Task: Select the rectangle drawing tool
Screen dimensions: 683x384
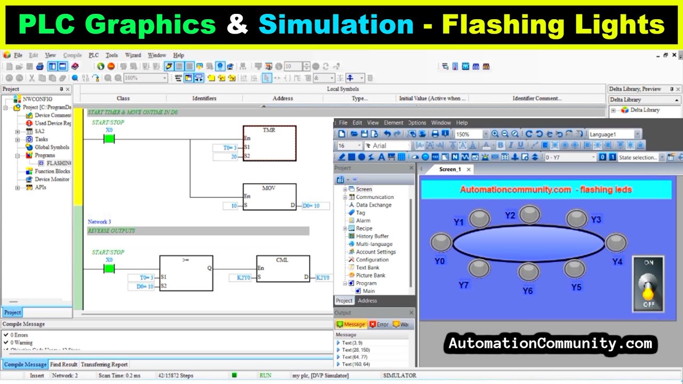Action: point(352,157)
